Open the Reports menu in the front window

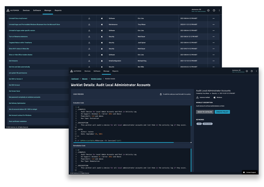[x=115, y=71]
